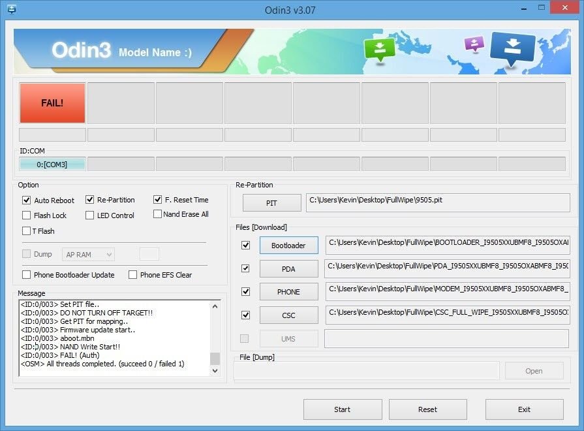Click the Exit button

[524, 409]
